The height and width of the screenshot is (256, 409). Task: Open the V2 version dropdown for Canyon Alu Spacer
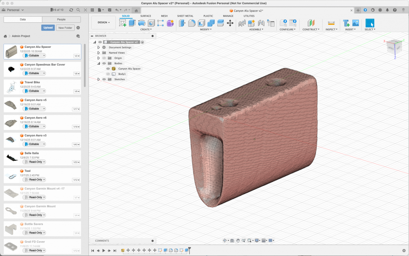pyautogui.click(x=77, y=56)
